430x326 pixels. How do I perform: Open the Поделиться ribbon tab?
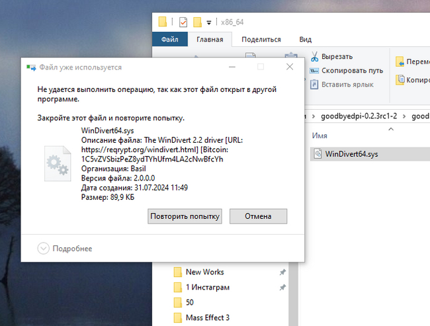point(261,39)
